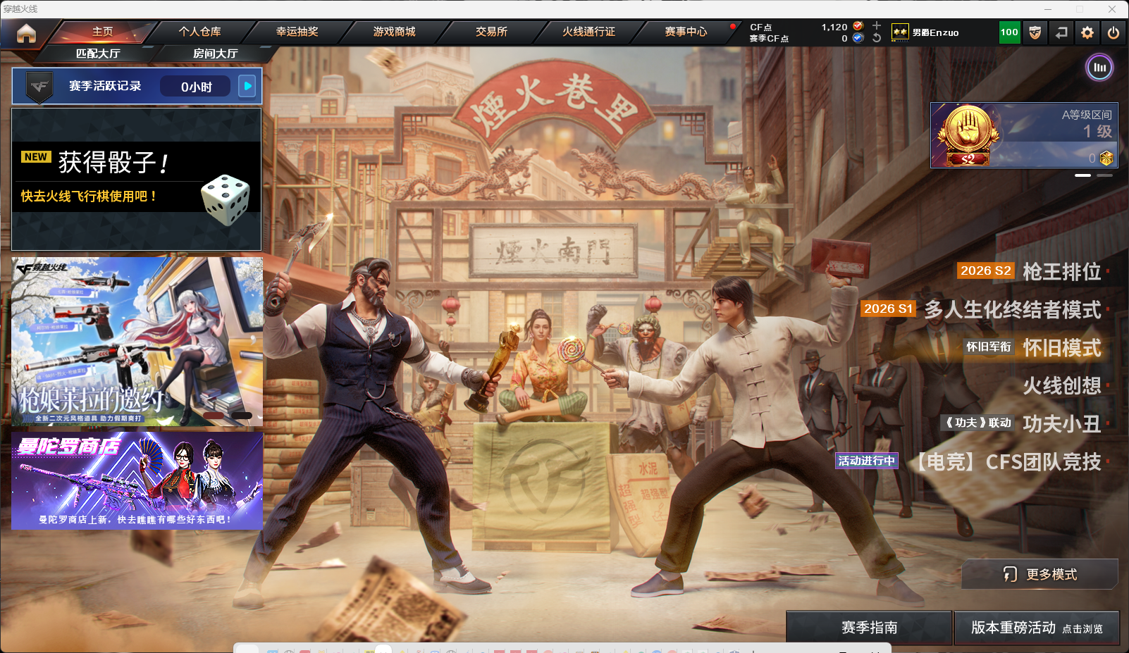Screen dimensions: 1129x653
Task: Open the 火线通行证 tab
Action: [x=588, y=32]
